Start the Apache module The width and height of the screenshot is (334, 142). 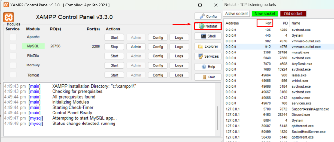click(x=114, y=38)
